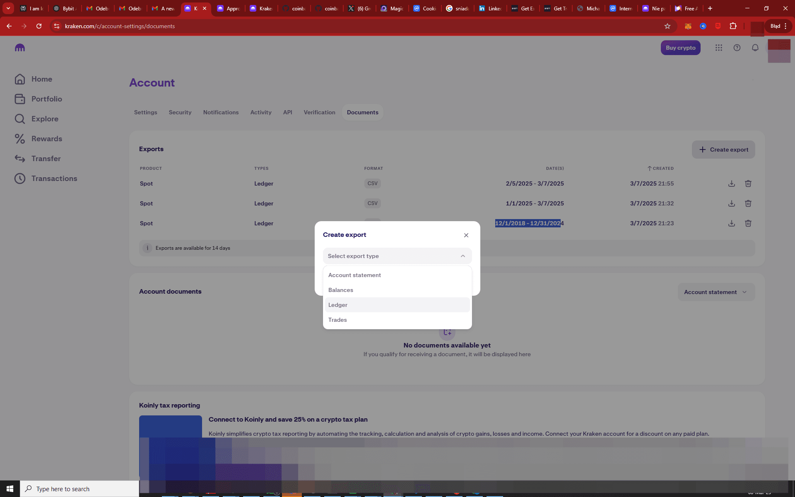Switch to the Security tab

pyautogui.click(x=180, y=112)
